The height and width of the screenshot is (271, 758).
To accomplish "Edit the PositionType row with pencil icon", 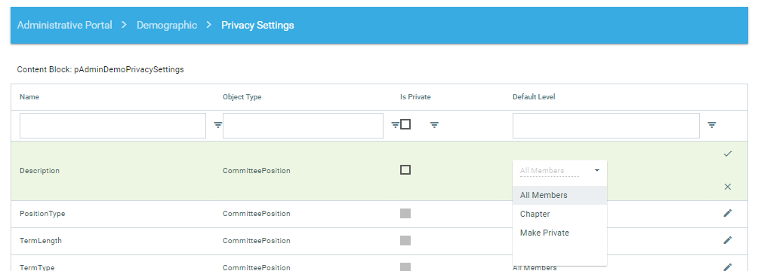I will (x=728, y=213).
